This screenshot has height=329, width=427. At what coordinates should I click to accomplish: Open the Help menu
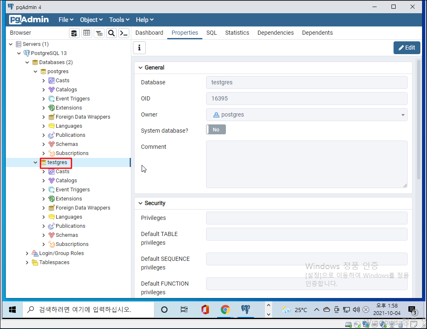(x=145, y=19)
